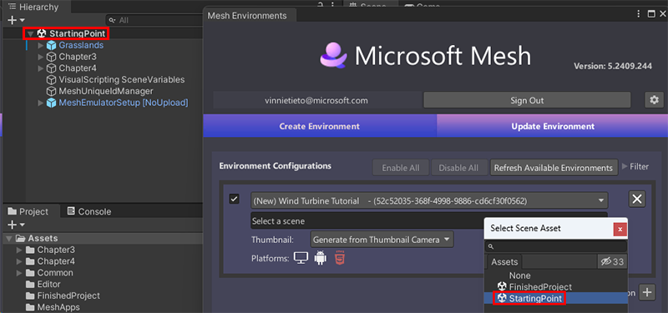The width and height of the screenshot is (668, 313).
Task: Toggle hidden items eye icon showing 33
Action: pos(612,262)
